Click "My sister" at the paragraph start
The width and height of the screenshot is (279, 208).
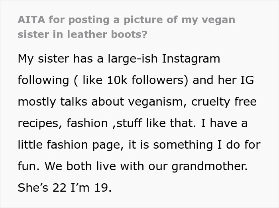coord(43,59)
